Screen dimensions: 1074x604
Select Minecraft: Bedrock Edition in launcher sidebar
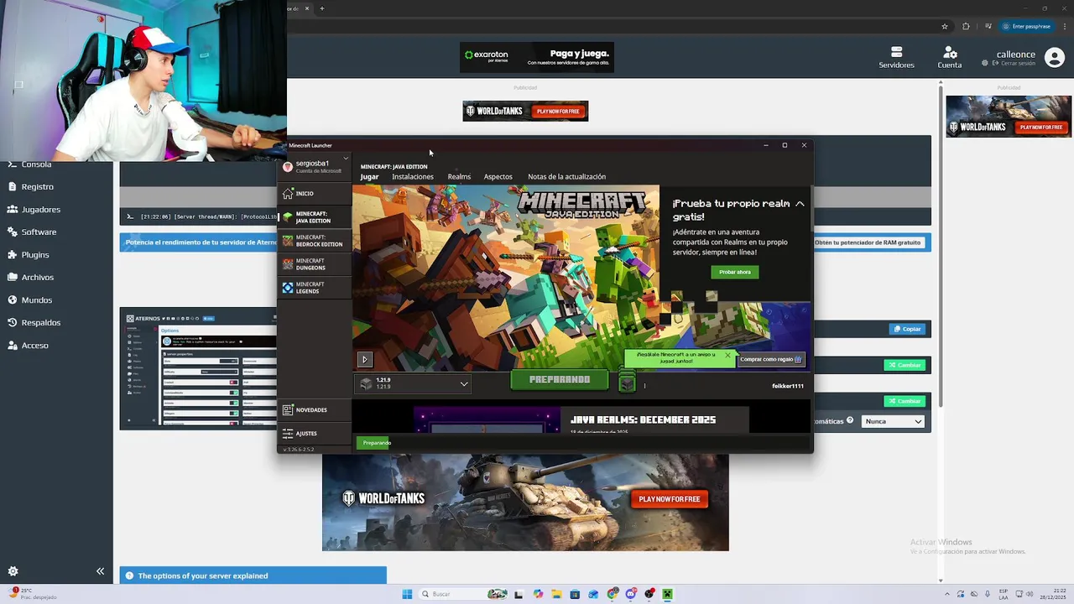click(314, 241)
